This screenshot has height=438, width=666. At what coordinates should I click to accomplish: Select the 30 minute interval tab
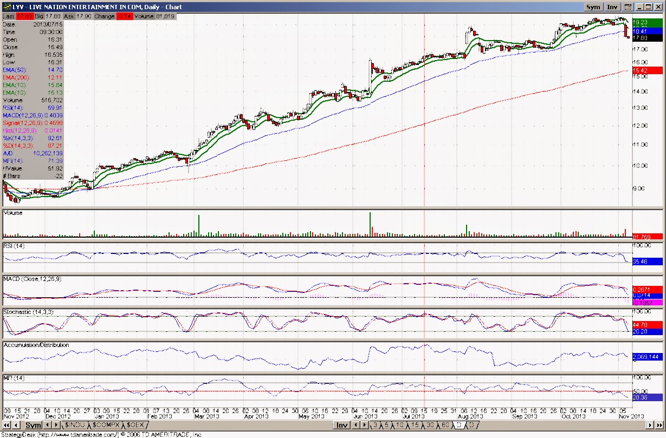click(430, 426)
